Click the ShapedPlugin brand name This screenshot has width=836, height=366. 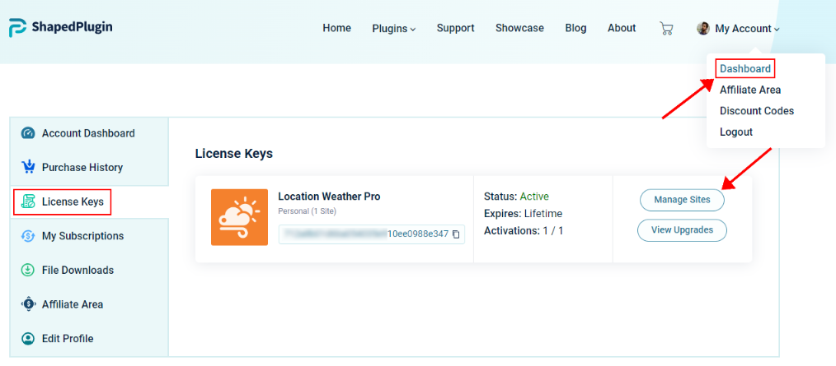tap(72, 27)
